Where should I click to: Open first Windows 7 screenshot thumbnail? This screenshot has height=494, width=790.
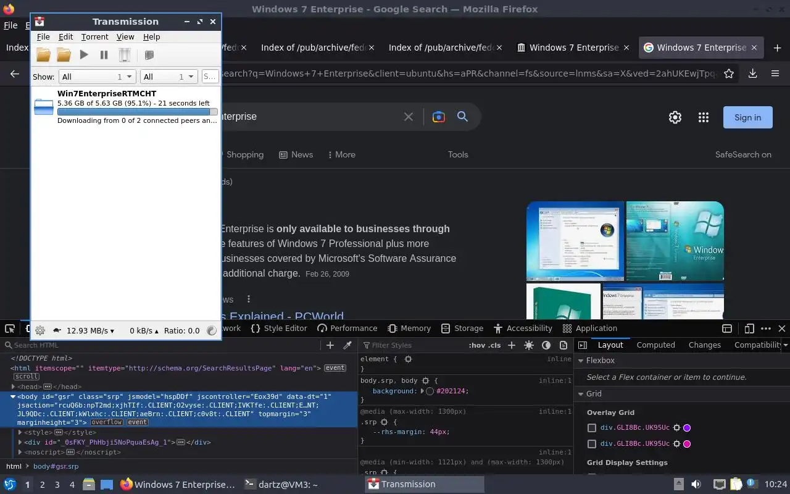click(x=575, y=241)
